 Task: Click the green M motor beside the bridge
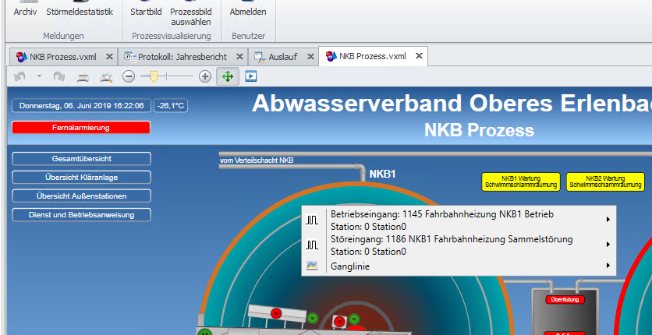coord(313,319)
